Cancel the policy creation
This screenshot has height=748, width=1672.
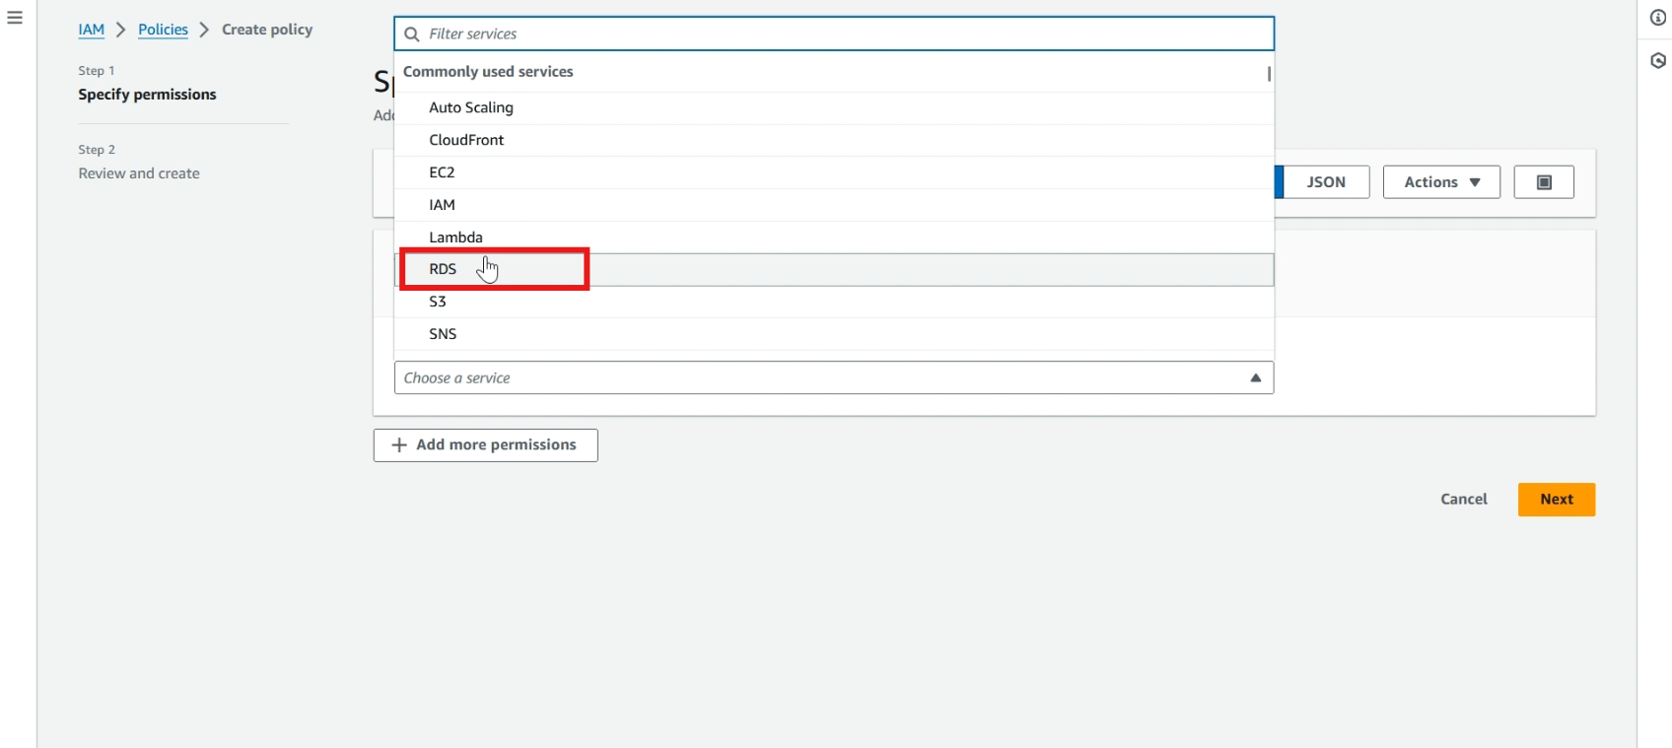tap(1463, 500)
